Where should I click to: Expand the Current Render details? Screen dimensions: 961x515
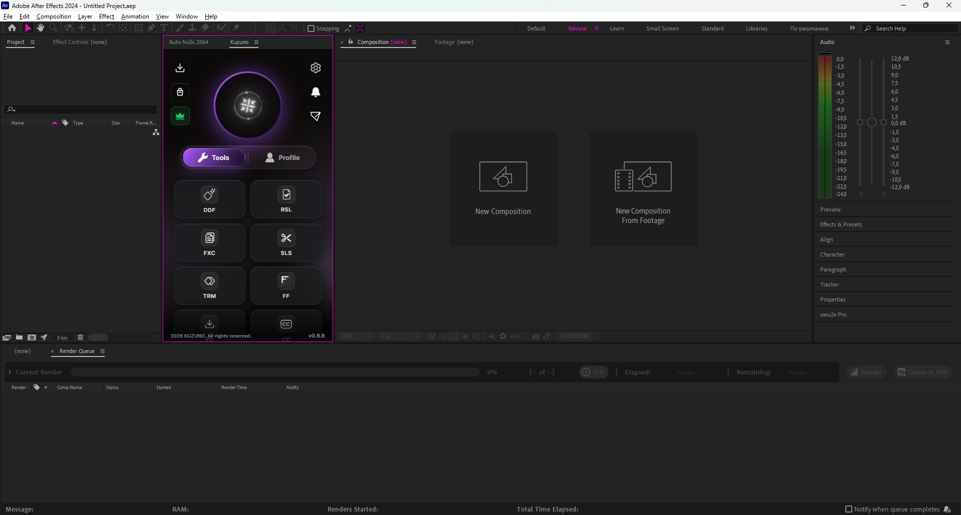[x=10, y=372]
